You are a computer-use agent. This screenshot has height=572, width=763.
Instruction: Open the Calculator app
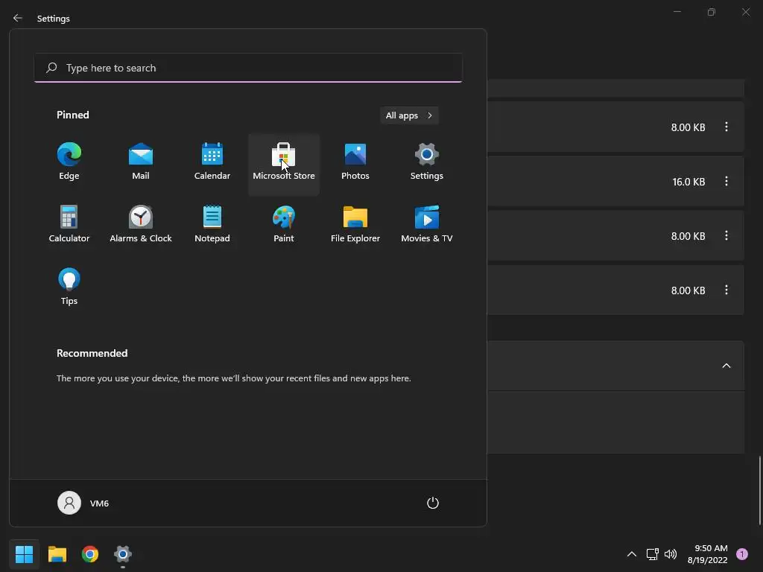click(69, 224)
